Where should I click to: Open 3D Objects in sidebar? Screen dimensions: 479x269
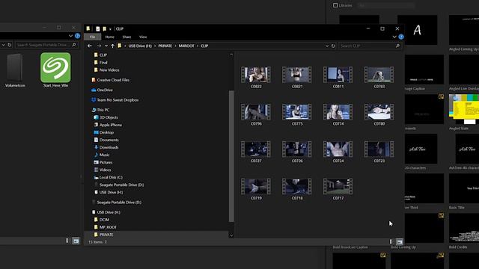106,117
